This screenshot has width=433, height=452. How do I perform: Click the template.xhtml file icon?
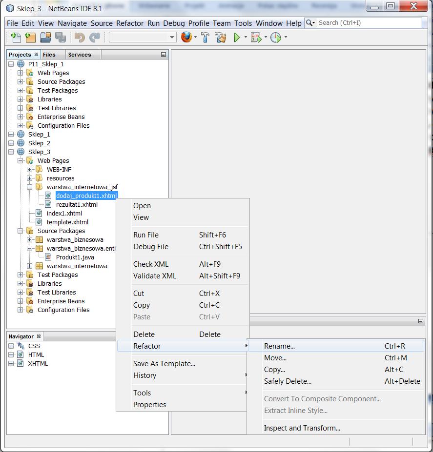pos(39,222)
